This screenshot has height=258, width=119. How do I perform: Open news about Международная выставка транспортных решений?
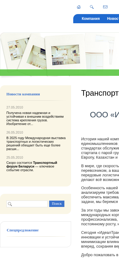click(x=36, y=143)
